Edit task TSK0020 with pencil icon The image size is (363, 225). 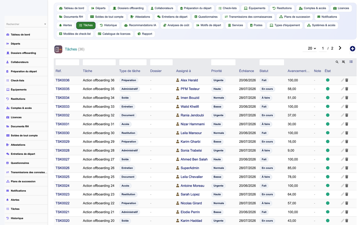(342, 221)
